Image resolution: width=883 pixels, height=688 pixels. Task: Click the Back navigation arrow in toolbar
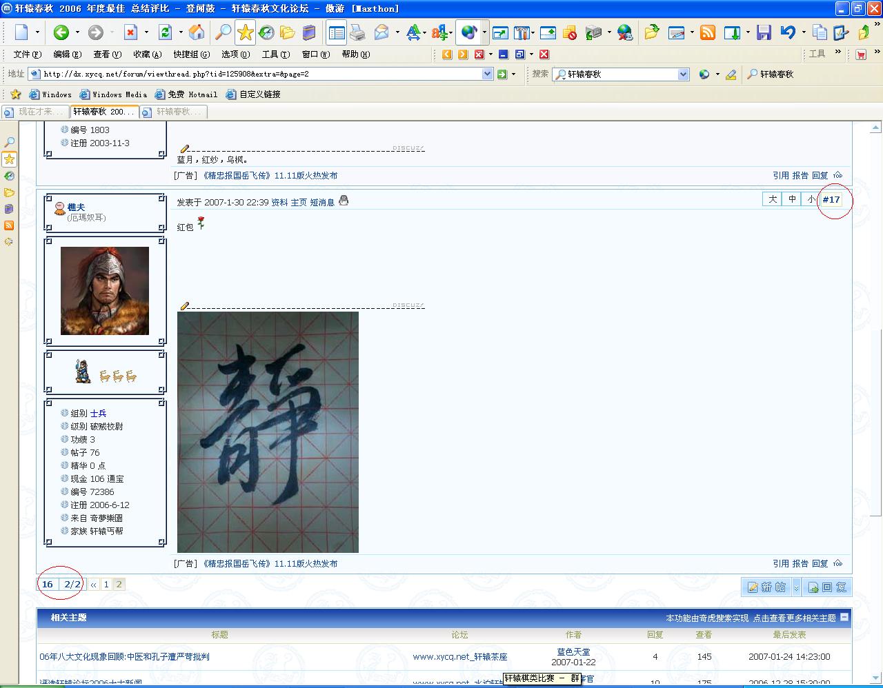click(61, 32)
